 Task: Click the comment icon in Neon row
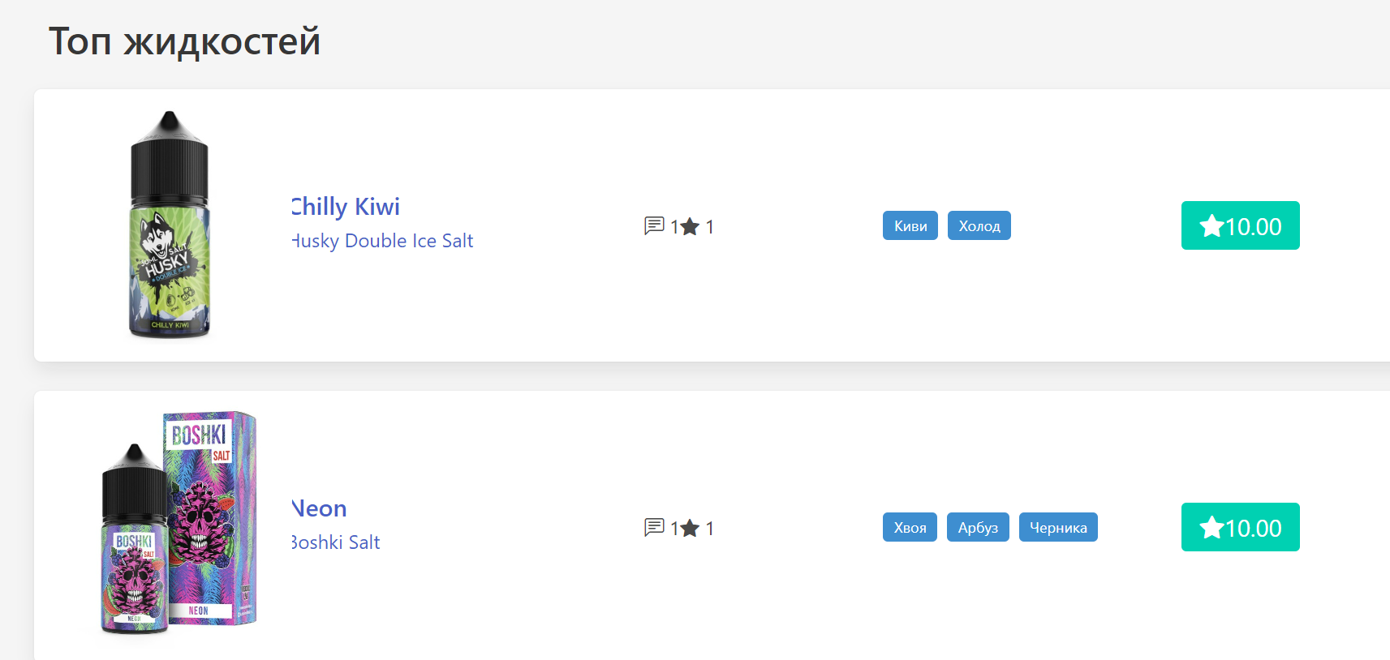click(x=654, y=527)
